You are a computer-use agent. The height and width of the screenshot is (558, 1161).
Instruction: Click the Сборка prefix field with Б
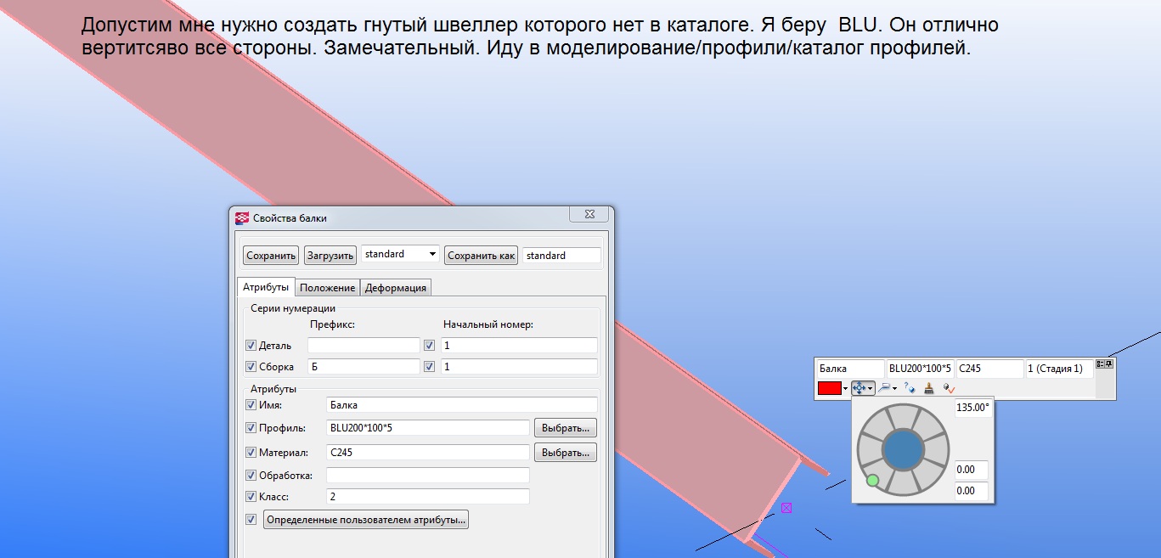(364, 366)
